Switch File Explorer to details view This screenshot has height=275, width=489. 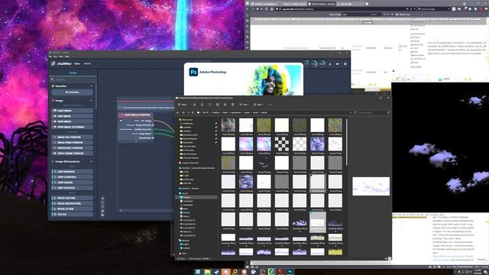coord(386,258)
